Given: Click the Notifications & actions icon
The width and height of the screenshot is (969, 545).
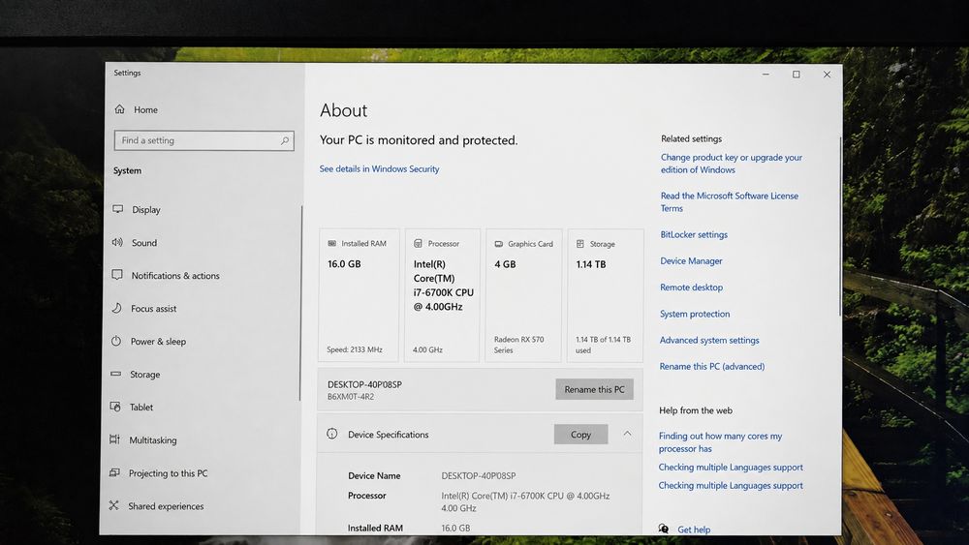Looking at the screenshot, I should 117,275.
